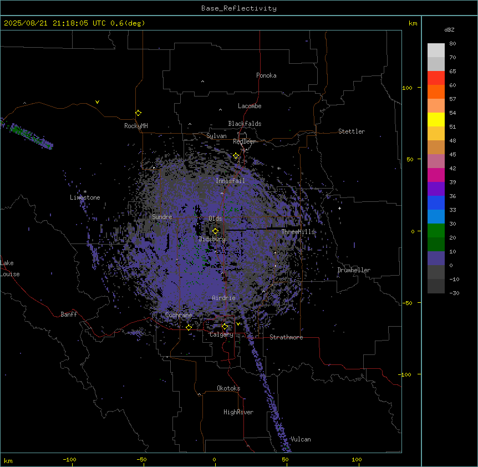Click the RedDeer city label

[x=244, y=141]
